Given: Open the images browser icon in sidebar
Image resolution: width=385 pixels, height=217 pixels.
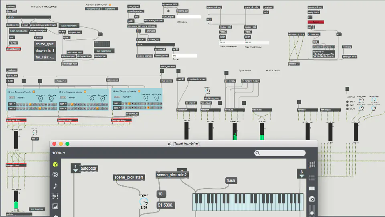Looking at the screenshot, I should pyautogui.click(x=55, y=206).
